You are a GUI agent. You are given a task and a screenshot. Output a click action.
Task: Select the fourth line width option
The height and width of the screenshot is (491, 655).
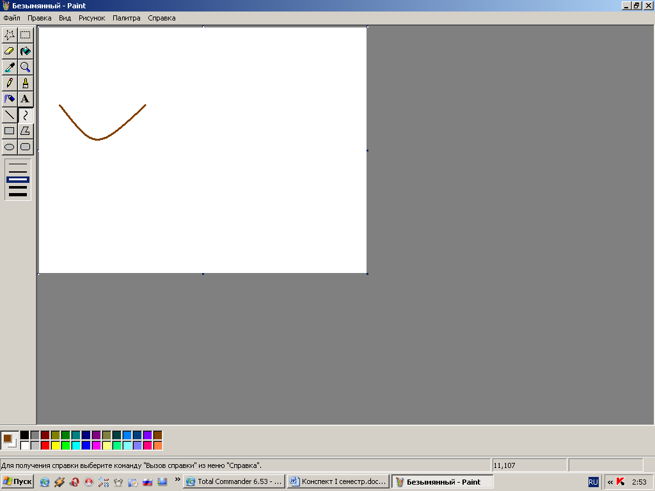18,187
